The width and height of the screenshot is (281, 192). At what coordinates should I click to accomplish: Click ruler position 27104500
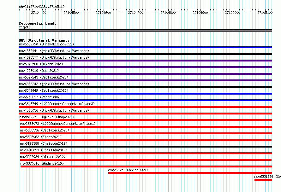point(71,13)
